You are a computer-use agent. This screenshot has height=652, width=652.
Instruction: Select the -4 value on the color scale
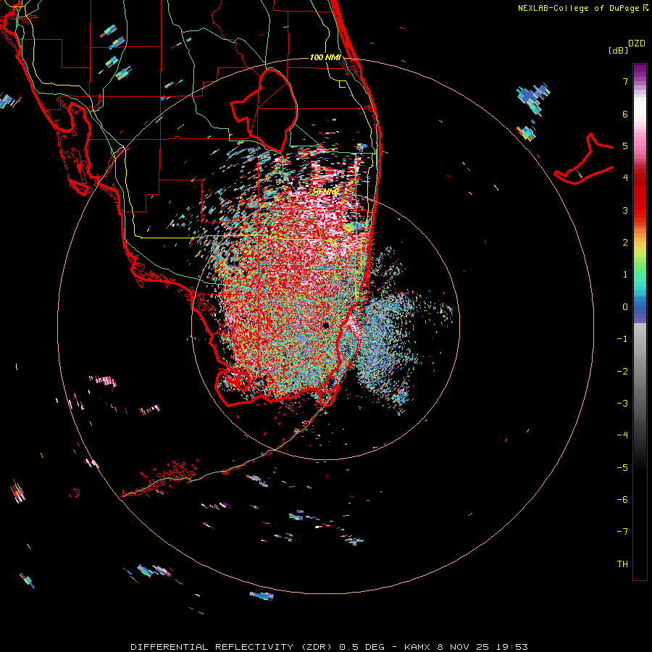pyautogui.click(x=622, y=435)
